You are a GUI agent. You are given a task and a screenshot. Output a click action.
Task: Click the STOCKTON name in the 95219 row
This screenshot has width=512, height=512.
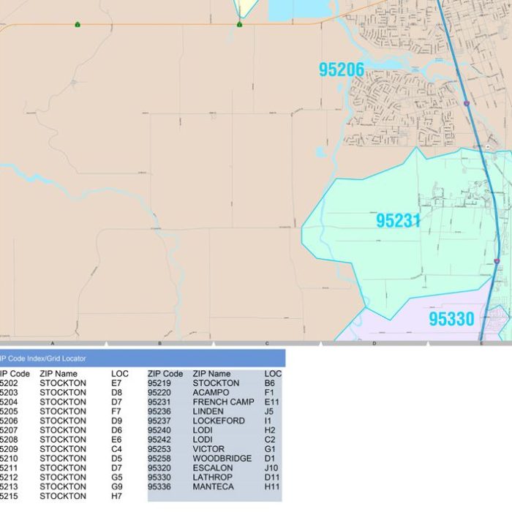[216, 383]
